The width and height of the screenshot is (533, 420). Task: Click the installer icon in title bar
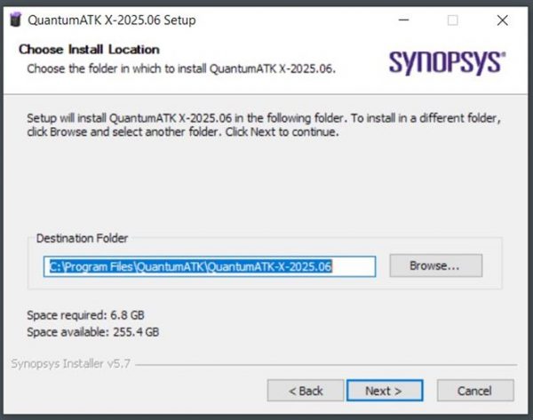coord(15,20)
